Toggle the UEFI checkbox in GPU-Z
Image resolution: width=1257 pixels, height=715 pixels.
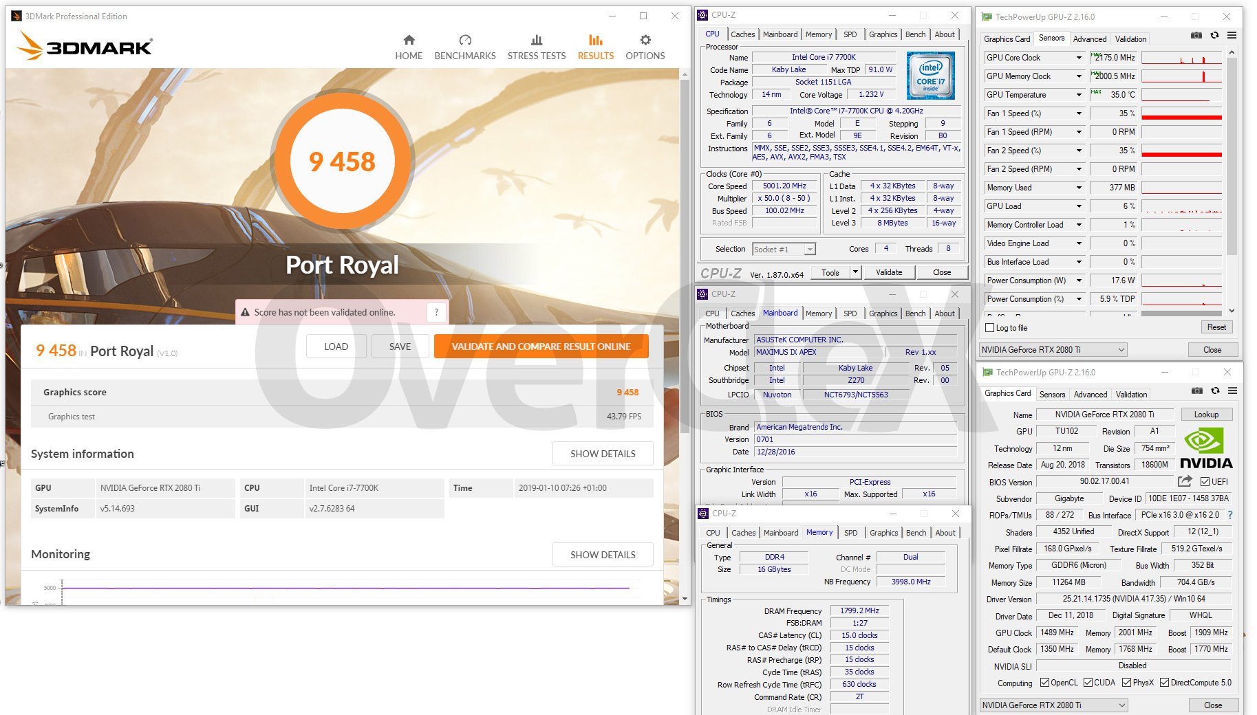coord(1205,481)
